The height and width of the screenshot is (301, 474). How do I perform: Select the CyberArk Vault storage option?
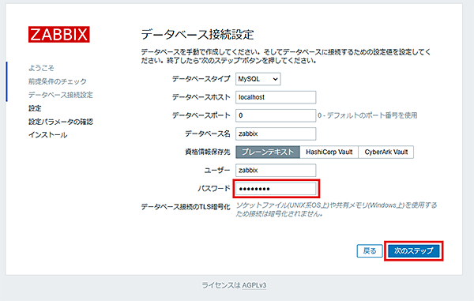coord(386,152)
